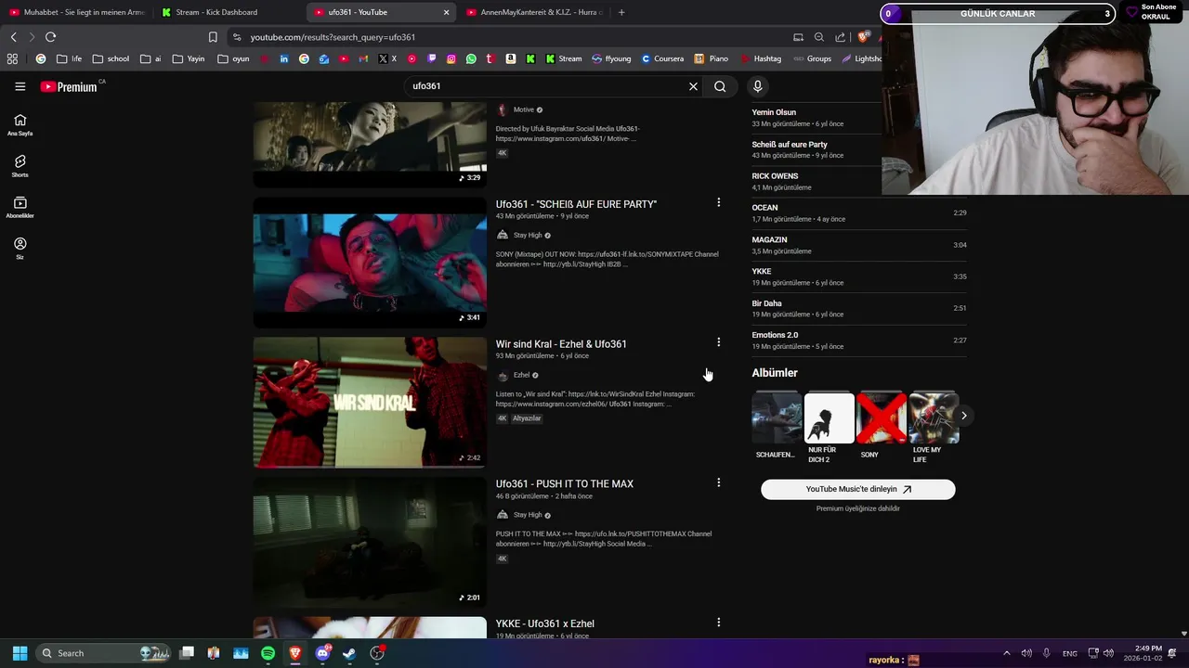
Task: Open a new browser tab
Action: coord(621,12)
